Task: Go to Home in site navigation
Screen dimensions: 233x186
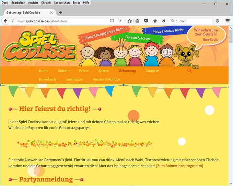Action: click(x=44, y=71)
